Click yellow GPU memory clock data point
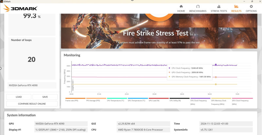Screen dimensions: 262x135 tap(216, 85)
